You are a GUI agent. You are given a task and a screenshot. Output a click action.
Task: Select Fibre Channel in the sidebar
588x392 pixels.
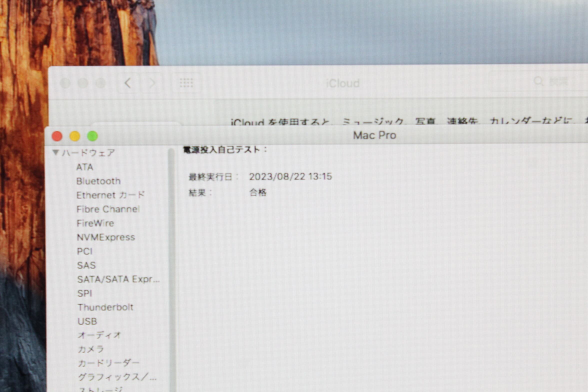(x=108, y=209)
